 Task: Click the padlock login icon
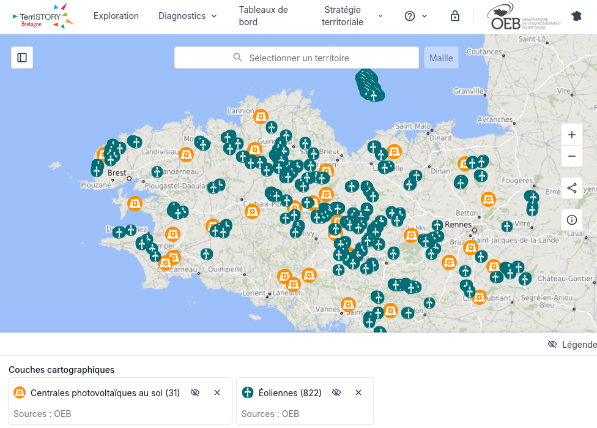click(x=455, y=16)
